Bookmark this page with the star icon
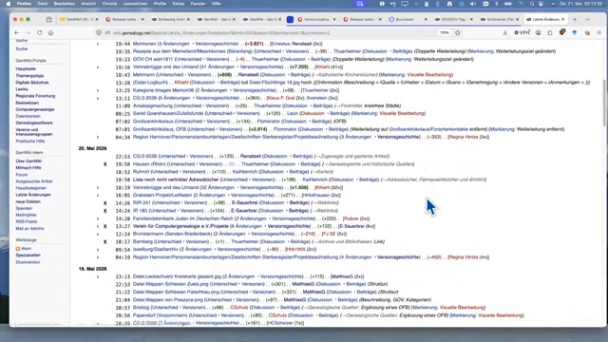The width and height of the screenshot is (608, 342). tap(458, 33)
